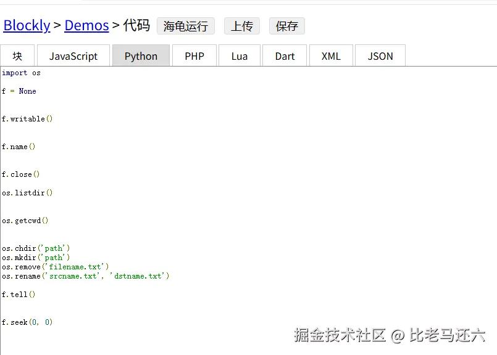Switch to the PHP tab

[194, 56]
